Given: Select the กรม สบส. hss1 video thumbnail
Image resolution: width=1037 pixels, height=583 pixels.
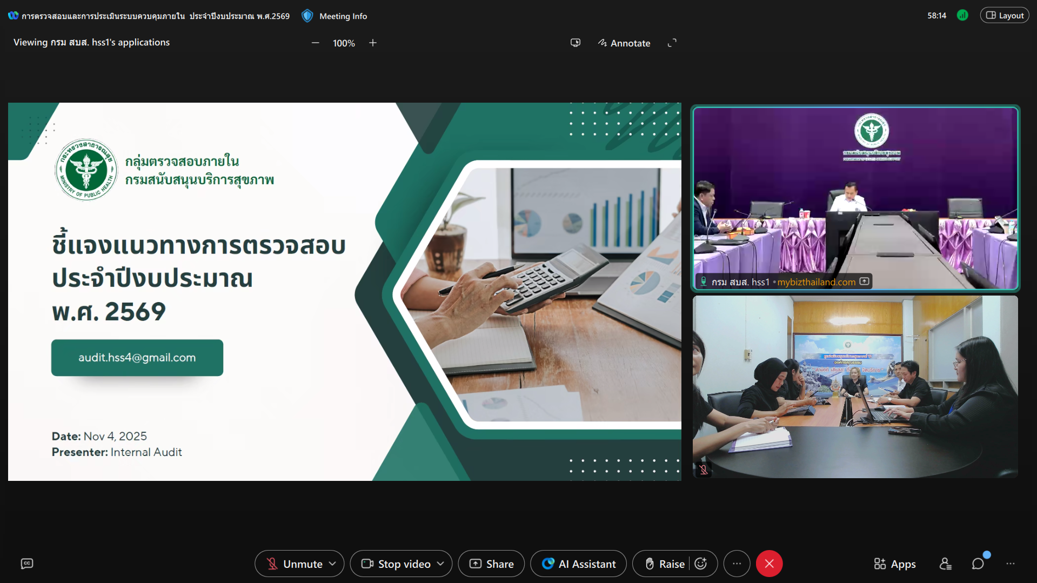Looking at the screenshot, I should 855,198.
